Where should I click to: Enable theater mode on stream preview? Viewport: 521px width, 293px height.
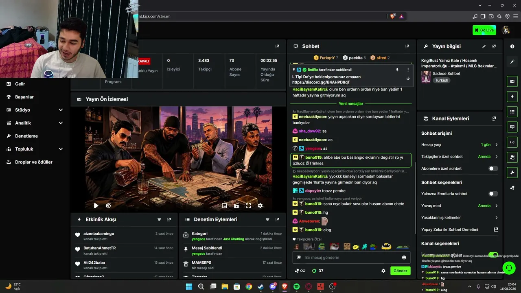coord(236,206)
